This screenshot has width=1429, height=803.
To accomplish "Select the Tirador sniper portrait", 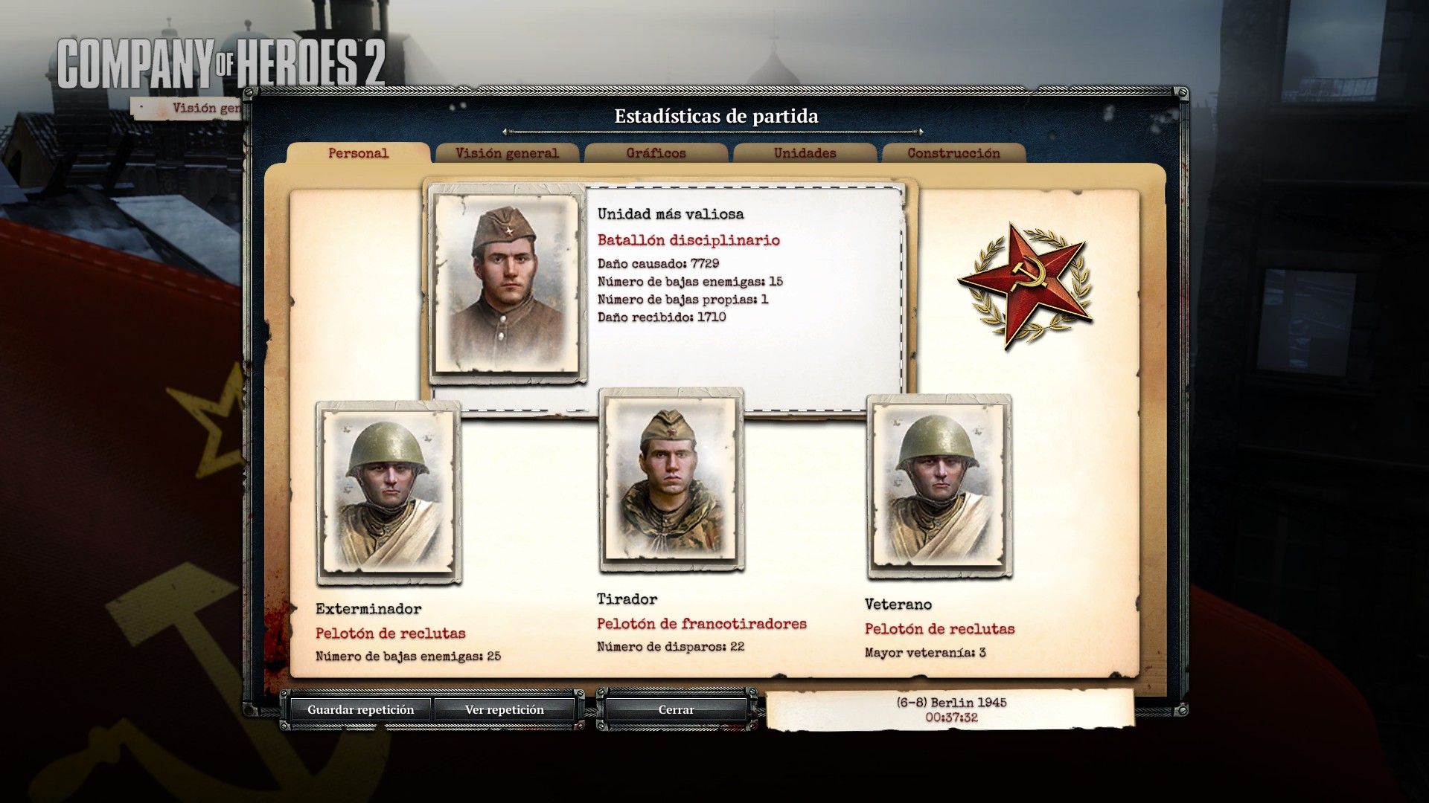I will [671, 480].
